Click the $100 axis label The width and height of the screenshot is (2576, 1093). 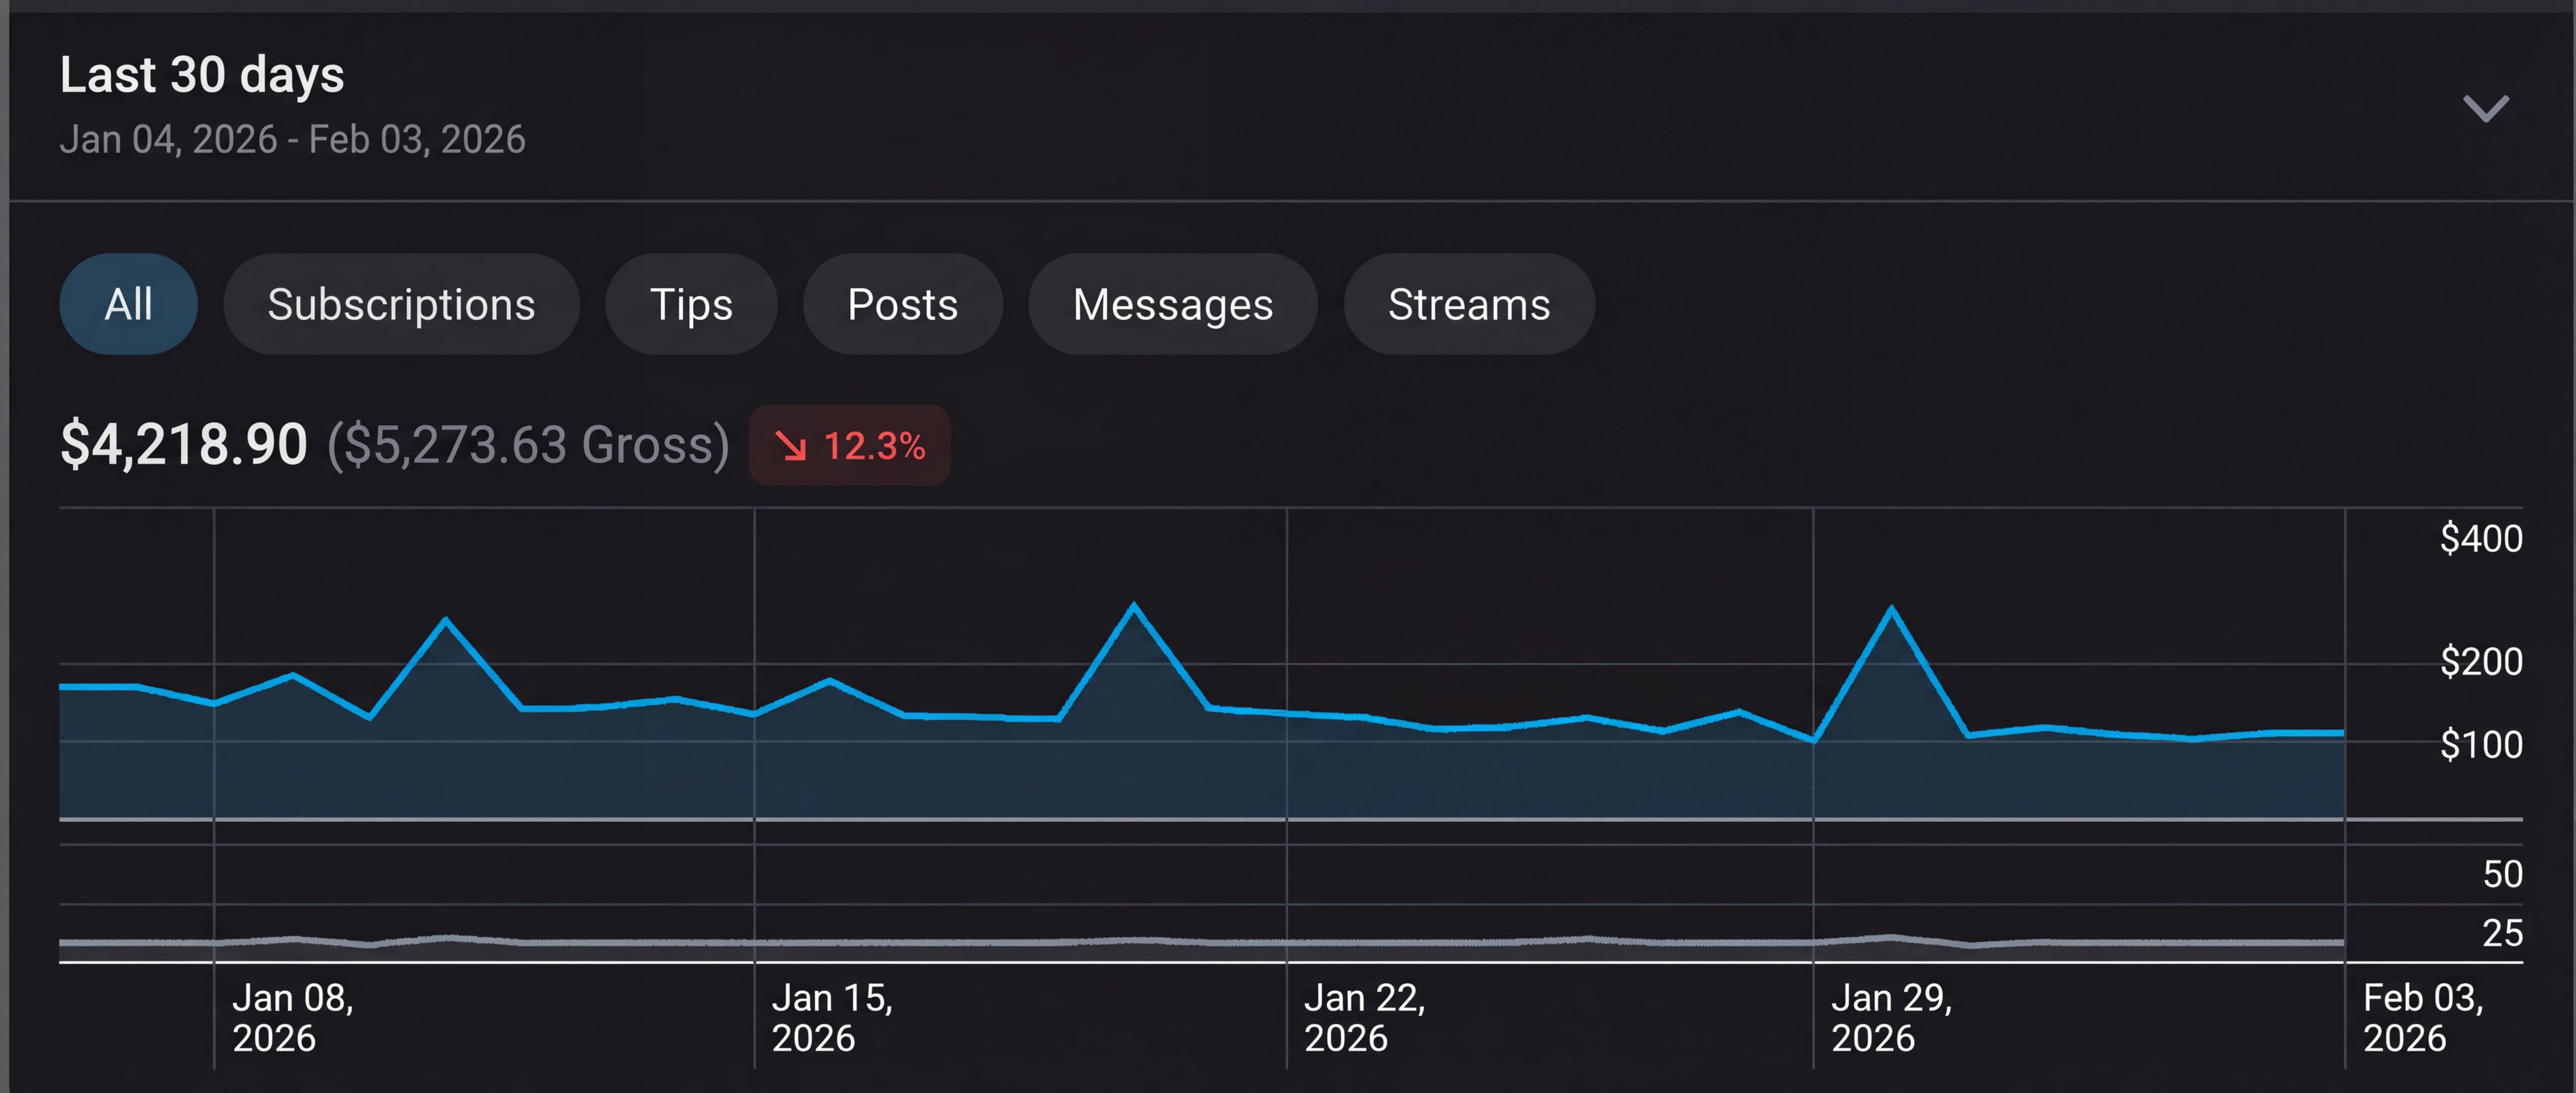(x=2481, y=745)
